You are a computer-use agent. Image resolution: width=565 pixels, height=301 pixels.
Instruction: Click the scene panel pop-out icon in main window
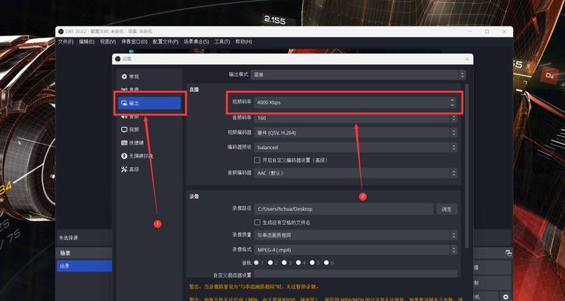[x=508, y=253]
